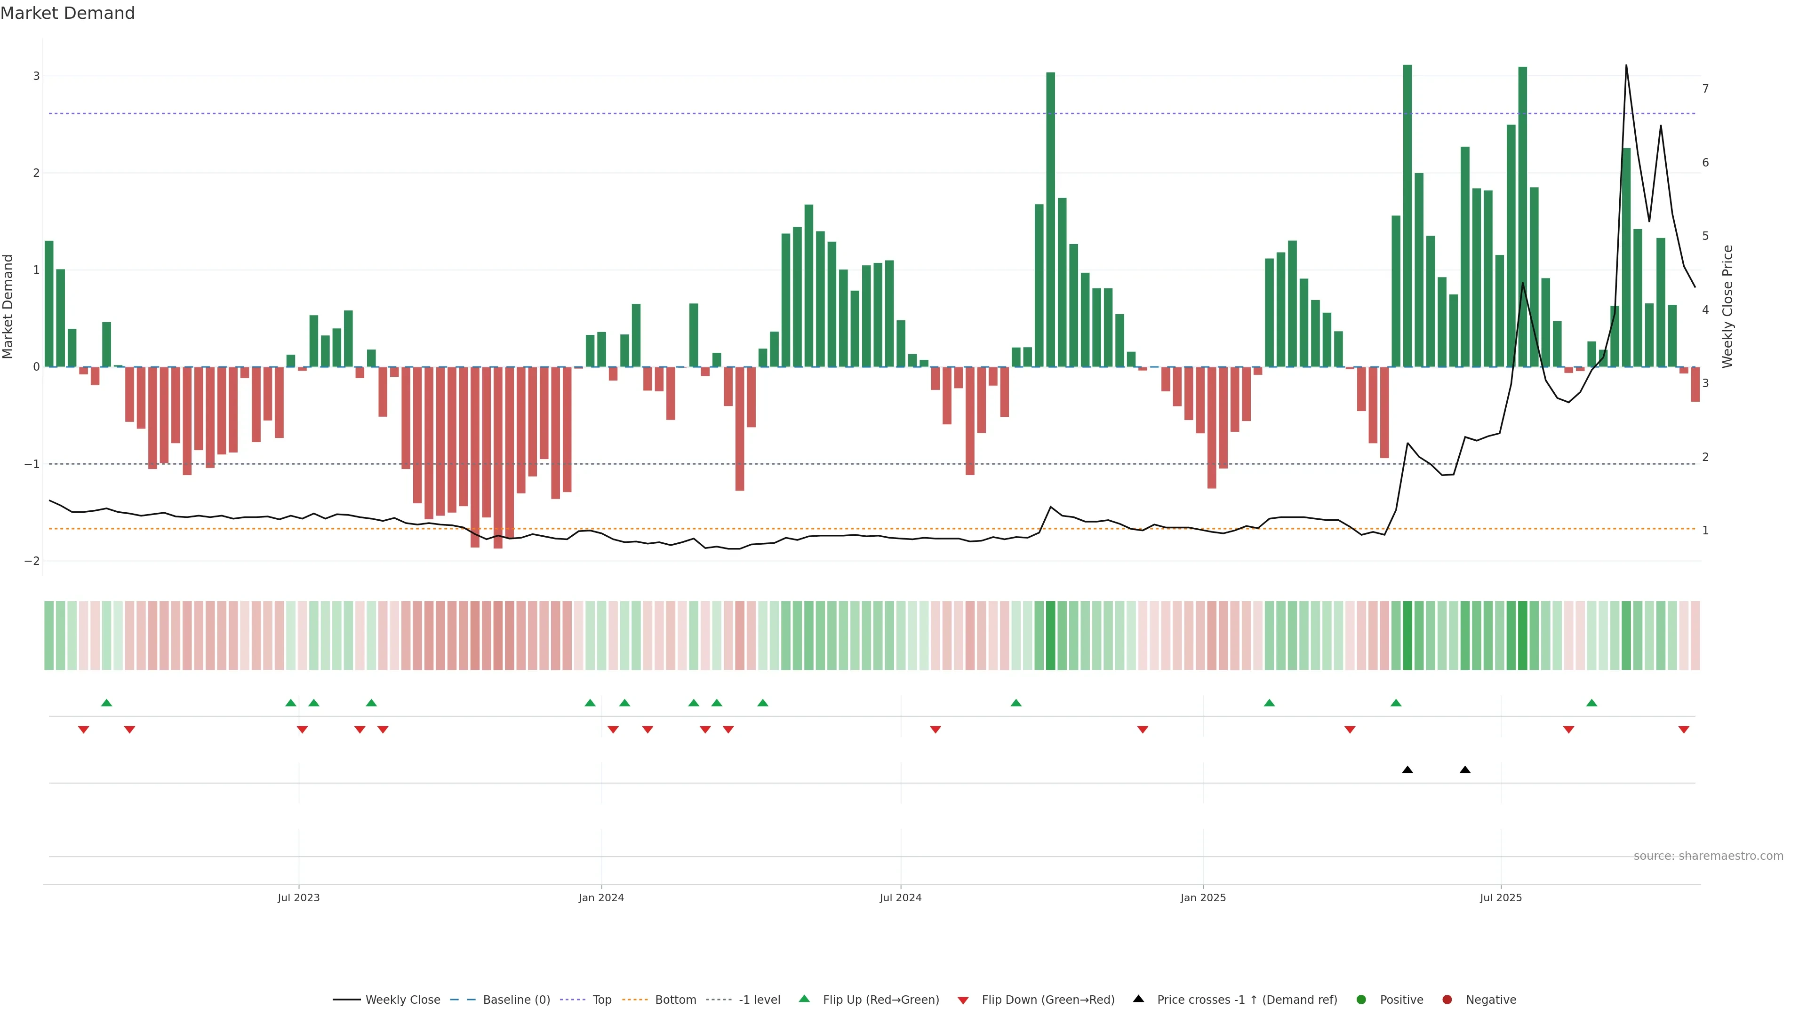Click the dark red Negative legend dot
The width and height of the screenshot is (1807, 1016).
1447,999
